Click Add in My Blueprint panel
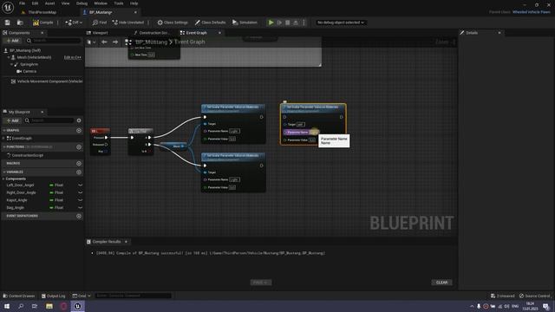 pyautogui.click(x=12, y=120)
